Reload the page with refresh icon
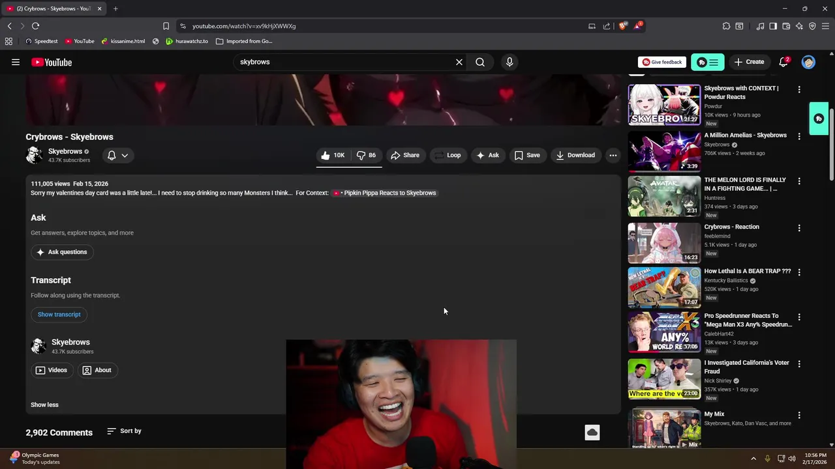Viewport: 835px width, 469px height. pos(35,26)
